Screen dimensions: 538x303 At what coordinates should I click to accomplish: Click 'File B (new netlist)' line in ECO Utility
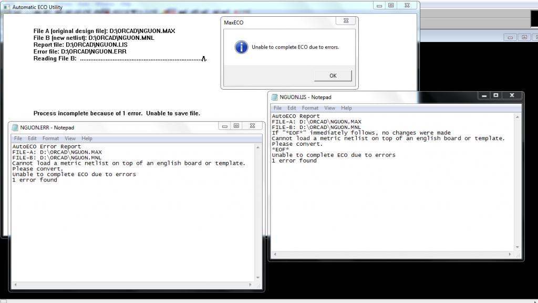[x=94, y=38]
